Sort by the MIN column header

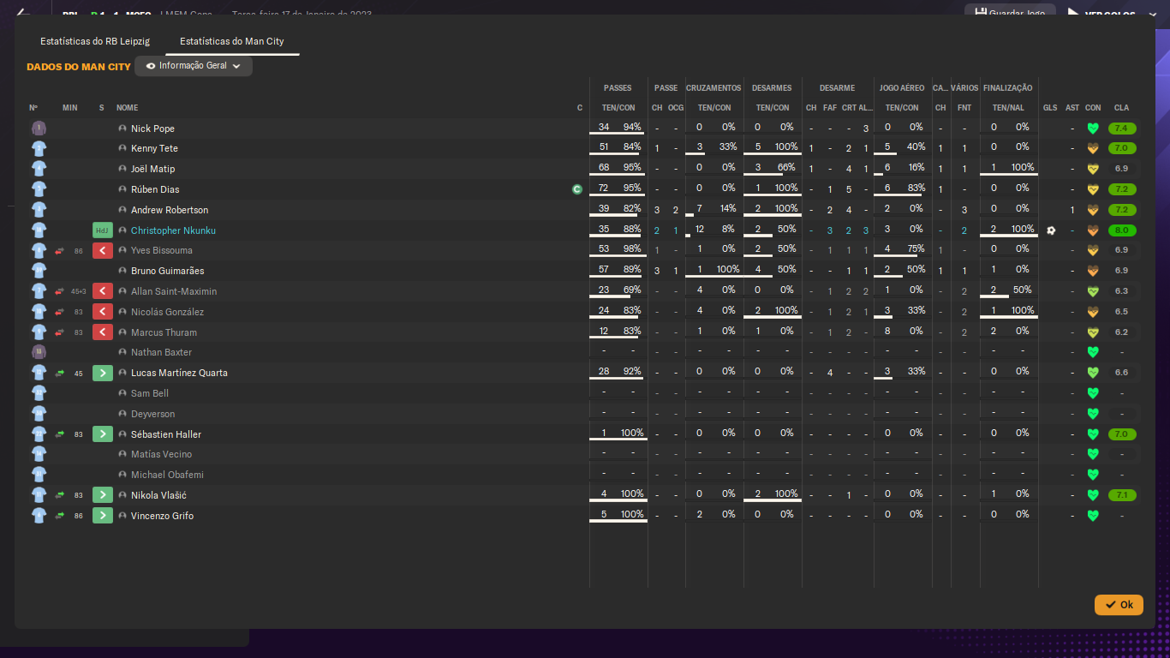click(70, 108)
